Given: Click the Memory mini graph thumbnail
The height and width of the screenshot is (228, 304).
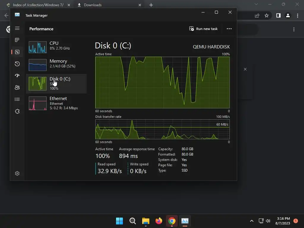Looking at the screenshot, I should coord(38,65).
